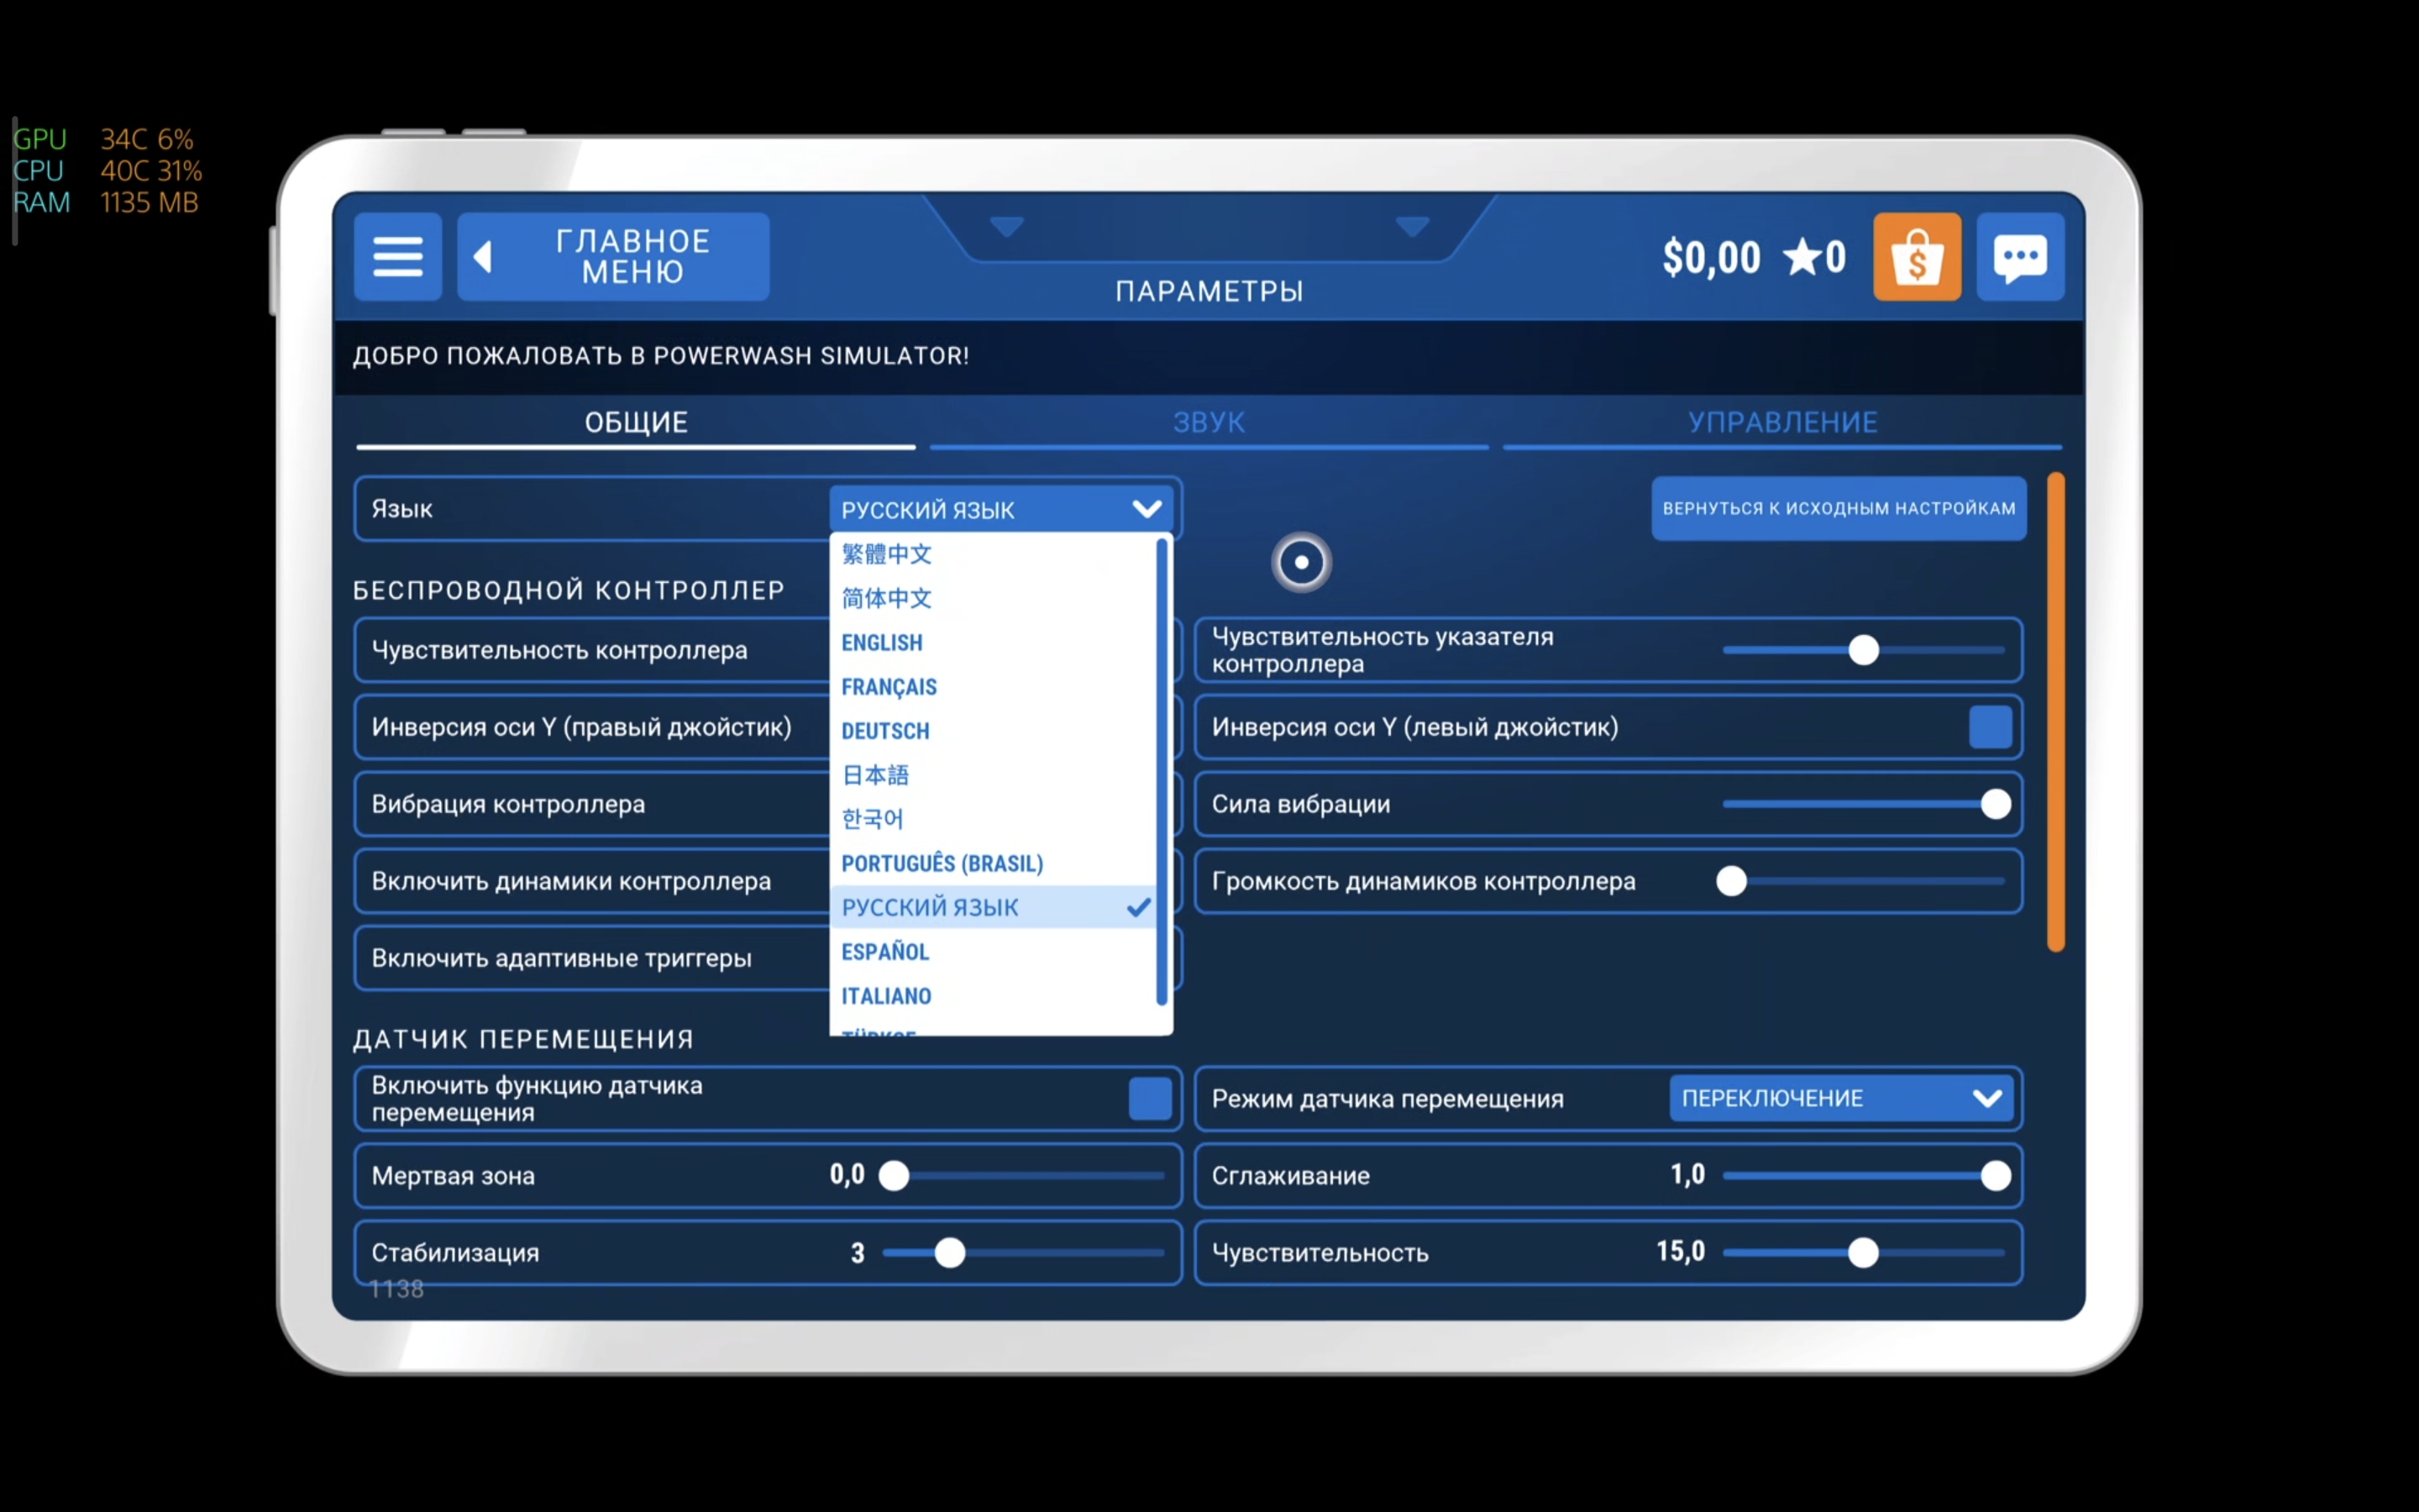
Task: Collapse the Язык language dropdown
Action: tap(1146, 509)
